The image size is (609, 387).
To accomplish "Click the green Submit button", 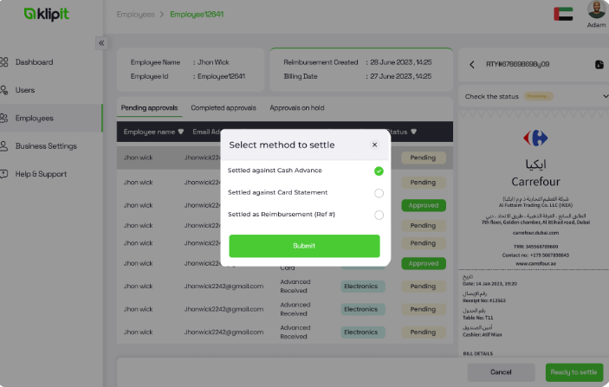I will 304,246.
